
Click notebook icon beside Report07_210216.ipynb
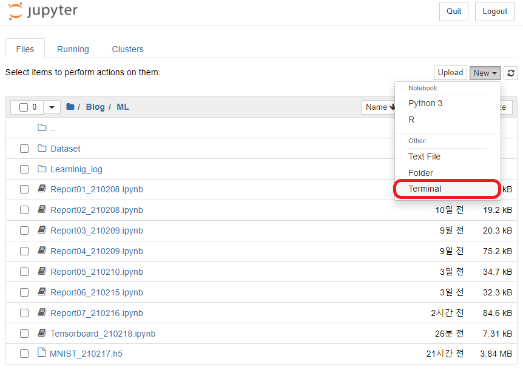pyautogui.click(x=42, y=312)
